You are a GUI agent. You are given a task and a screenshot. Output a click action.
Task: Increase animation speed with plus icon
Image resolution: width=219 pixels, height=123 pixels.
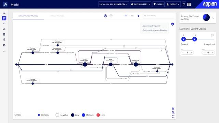point(138,16)
